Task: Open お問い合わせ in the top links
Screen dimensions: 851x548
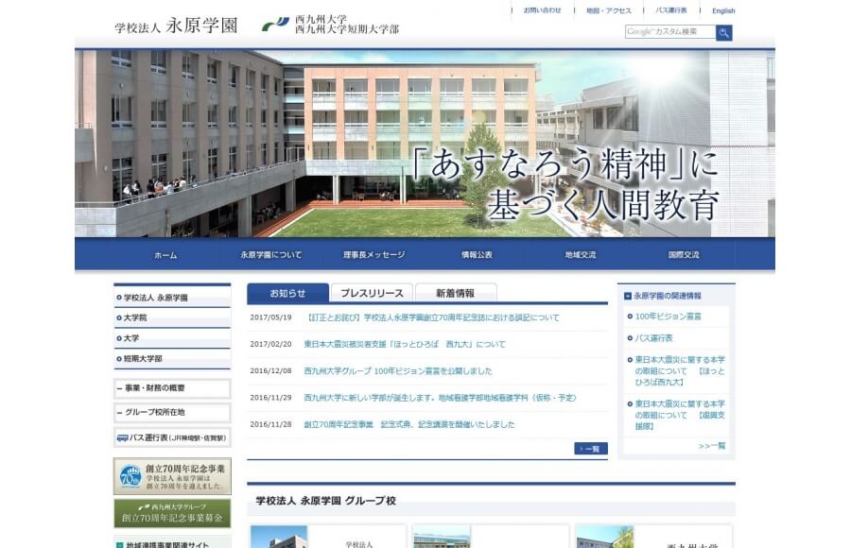Action: pos(542,10)
